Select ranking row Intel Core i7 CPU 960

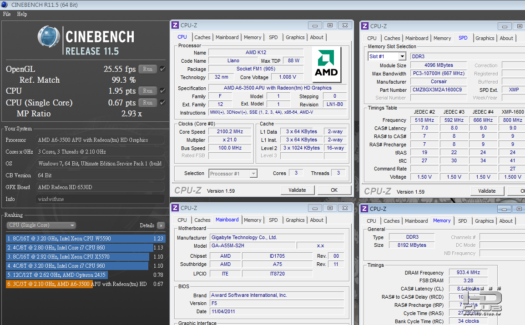86,266
